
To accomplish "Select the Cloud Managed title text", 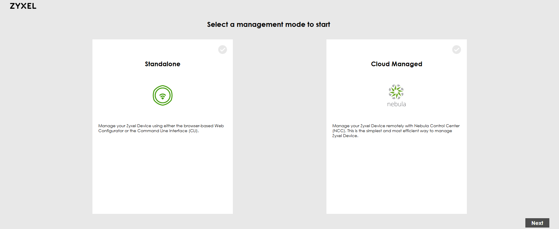I will [396, 64].
